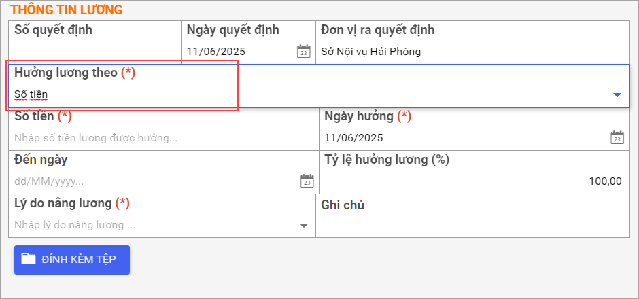
Task: Click the Hưởng lương theo (*) label
Action: [x=75, y=73]
